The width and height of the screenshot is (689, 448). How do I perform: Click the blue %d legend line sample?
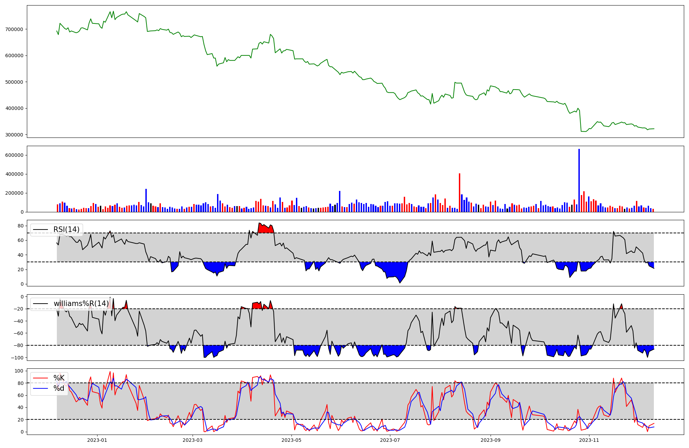tap(40, 388)
